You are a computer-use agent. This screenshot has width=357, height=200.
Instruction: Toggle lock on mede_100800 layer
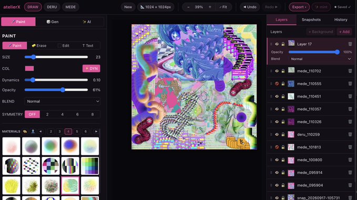click(283, 160)
